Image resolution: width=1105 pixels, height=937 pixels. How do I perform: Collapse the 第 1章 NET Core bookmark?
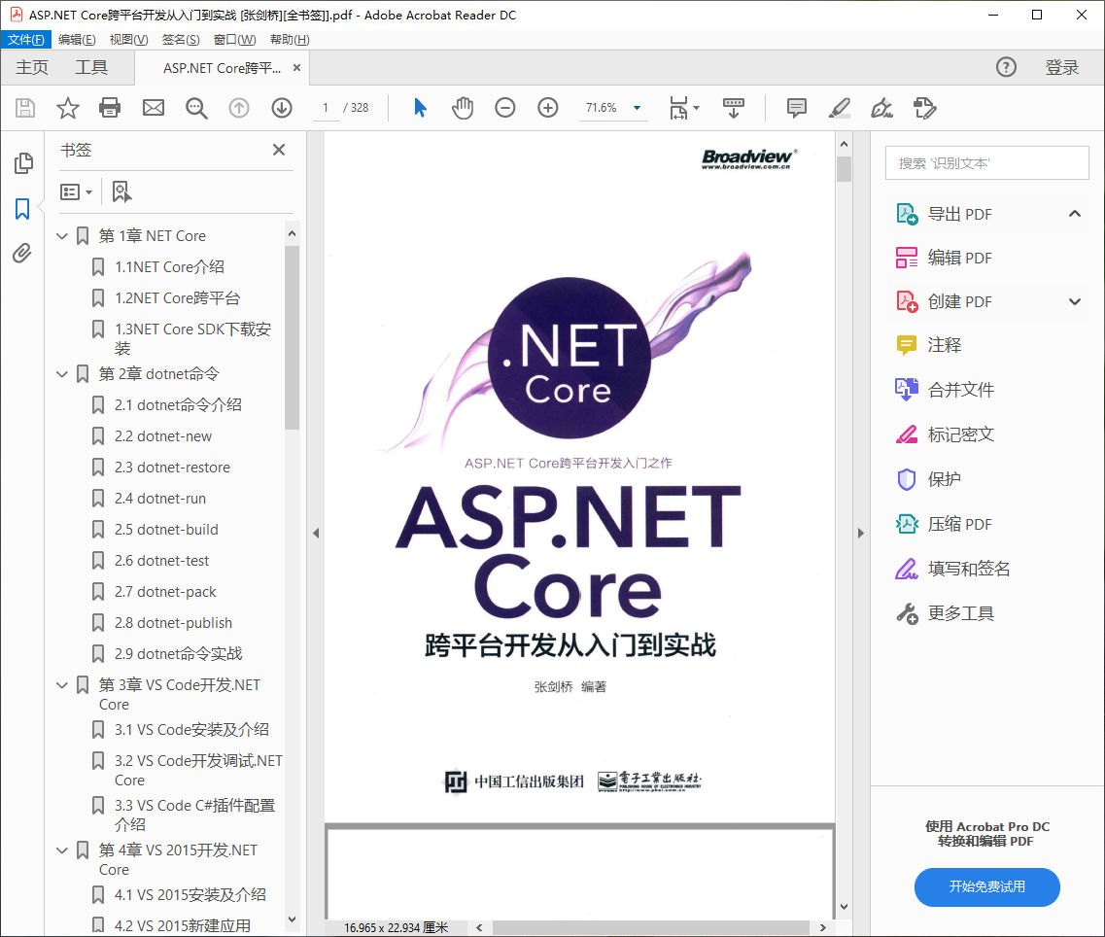[62, 235]
